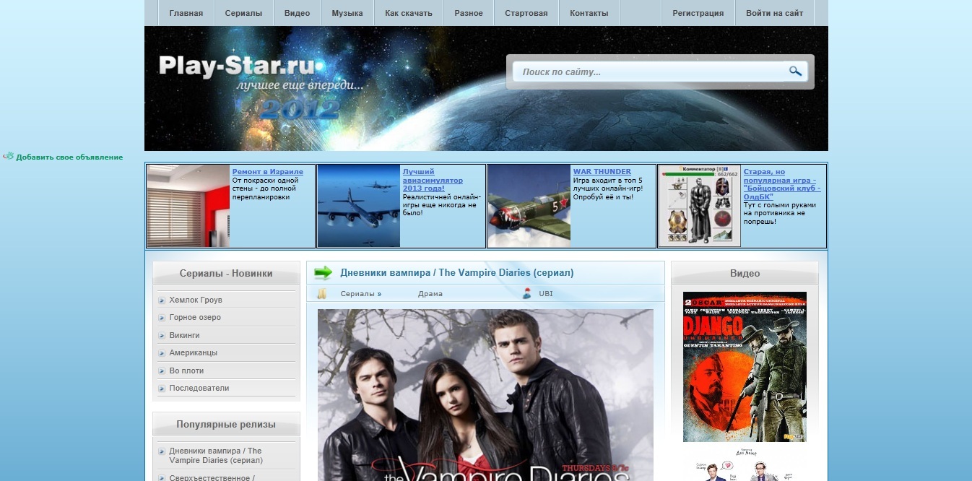Viewport: 972px width, 481px height.
Task: Click bullet arrow next to Американцы
Action: (x=162, y=353)
